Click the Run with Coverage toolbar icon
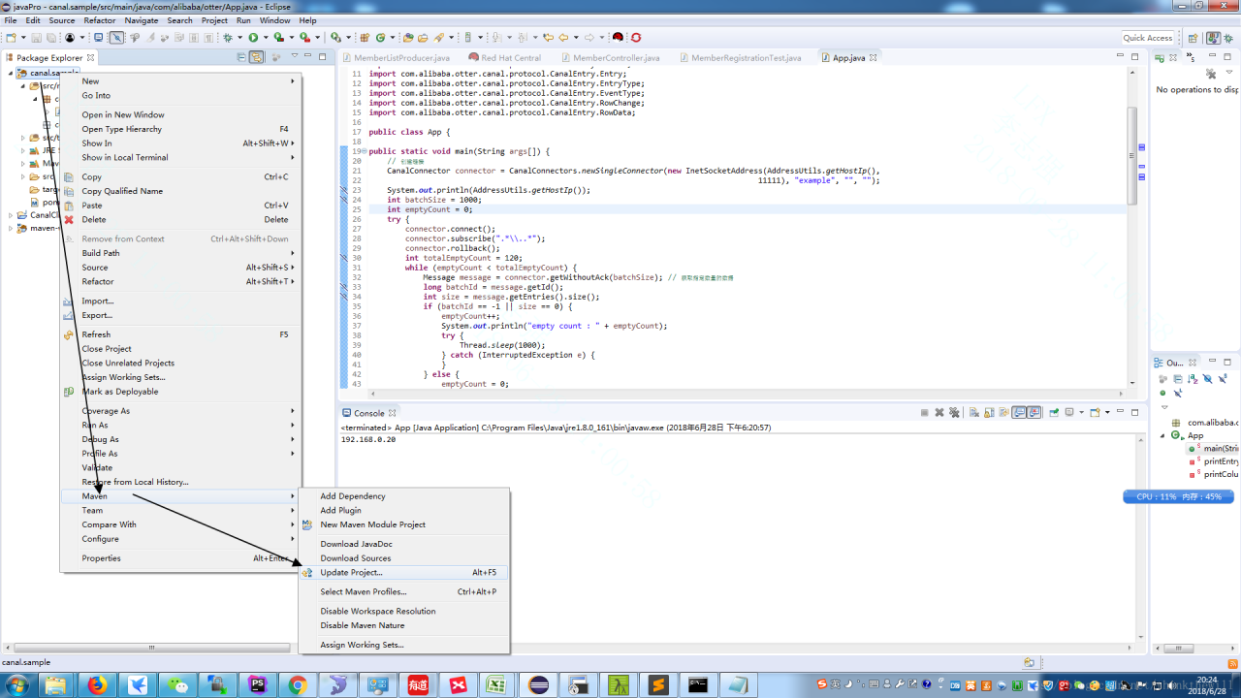Viewport: 1241px width, 698px height. [278, 38]
